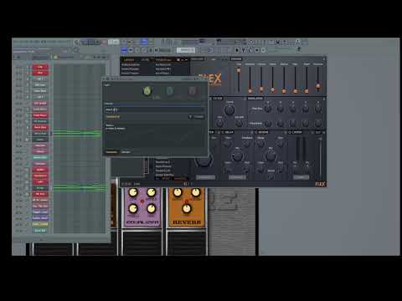Click the green knob icon in the dialog

(147, 90)
